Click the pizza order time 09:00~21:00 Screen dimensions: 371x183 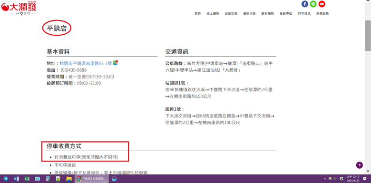point(89,83)
